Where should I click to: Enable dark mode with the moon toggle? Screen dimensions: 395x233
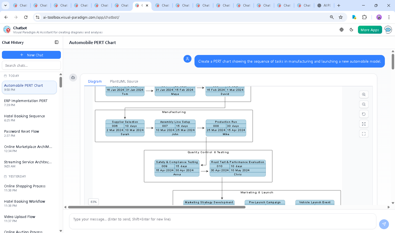pos(351,30)
